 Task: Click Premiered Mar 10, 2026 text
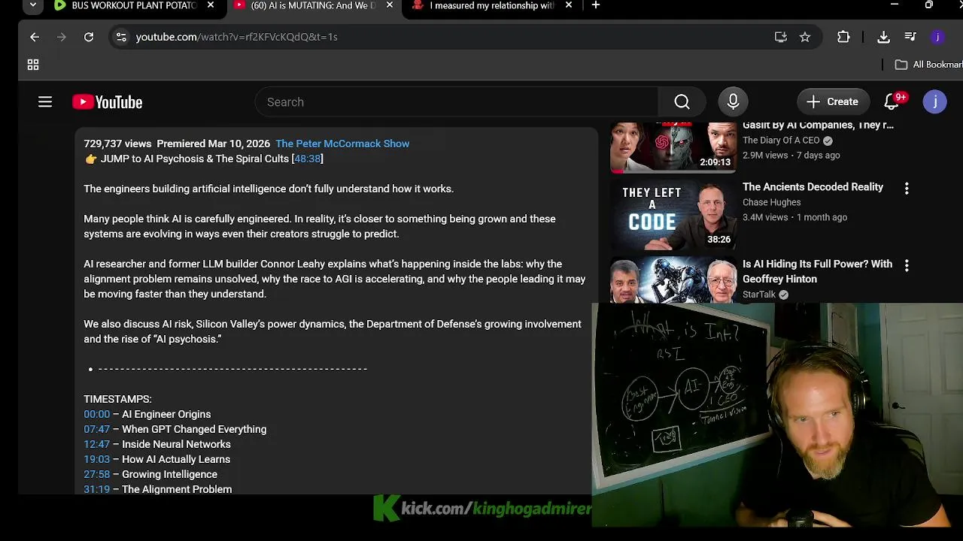click(213, 144)
